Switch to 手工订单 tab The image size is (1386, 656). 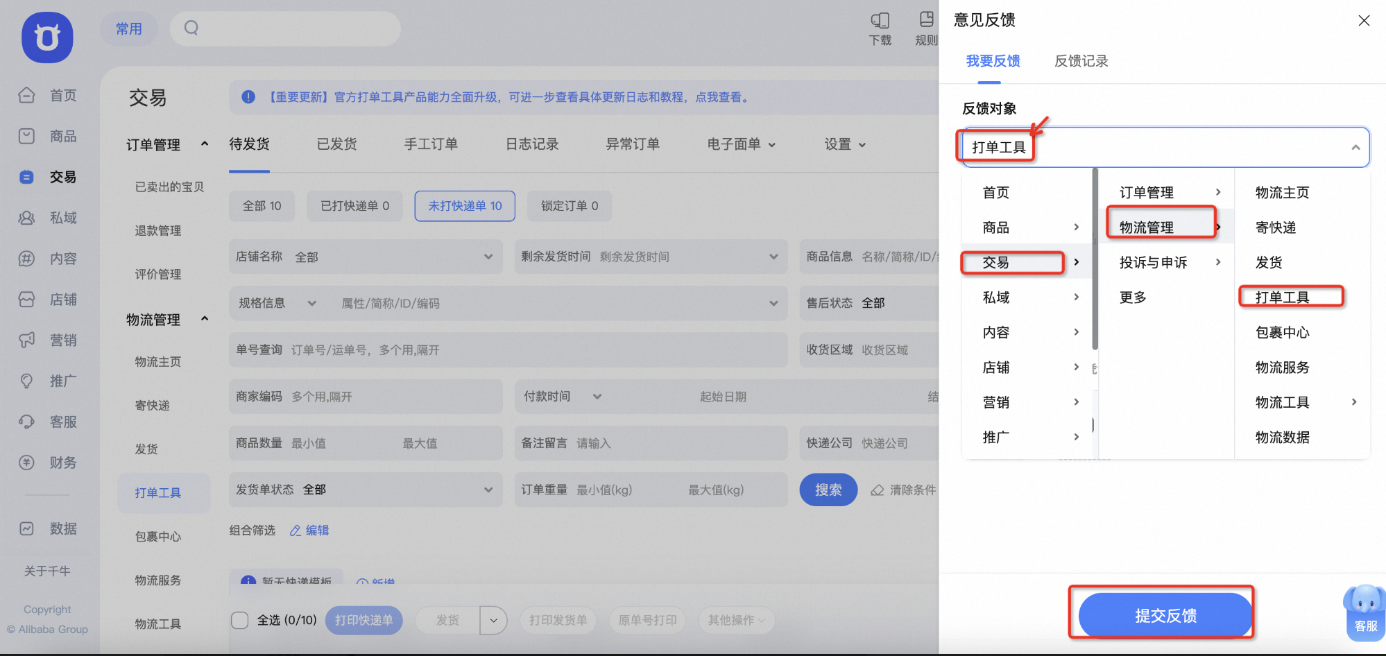click(431, 144)
